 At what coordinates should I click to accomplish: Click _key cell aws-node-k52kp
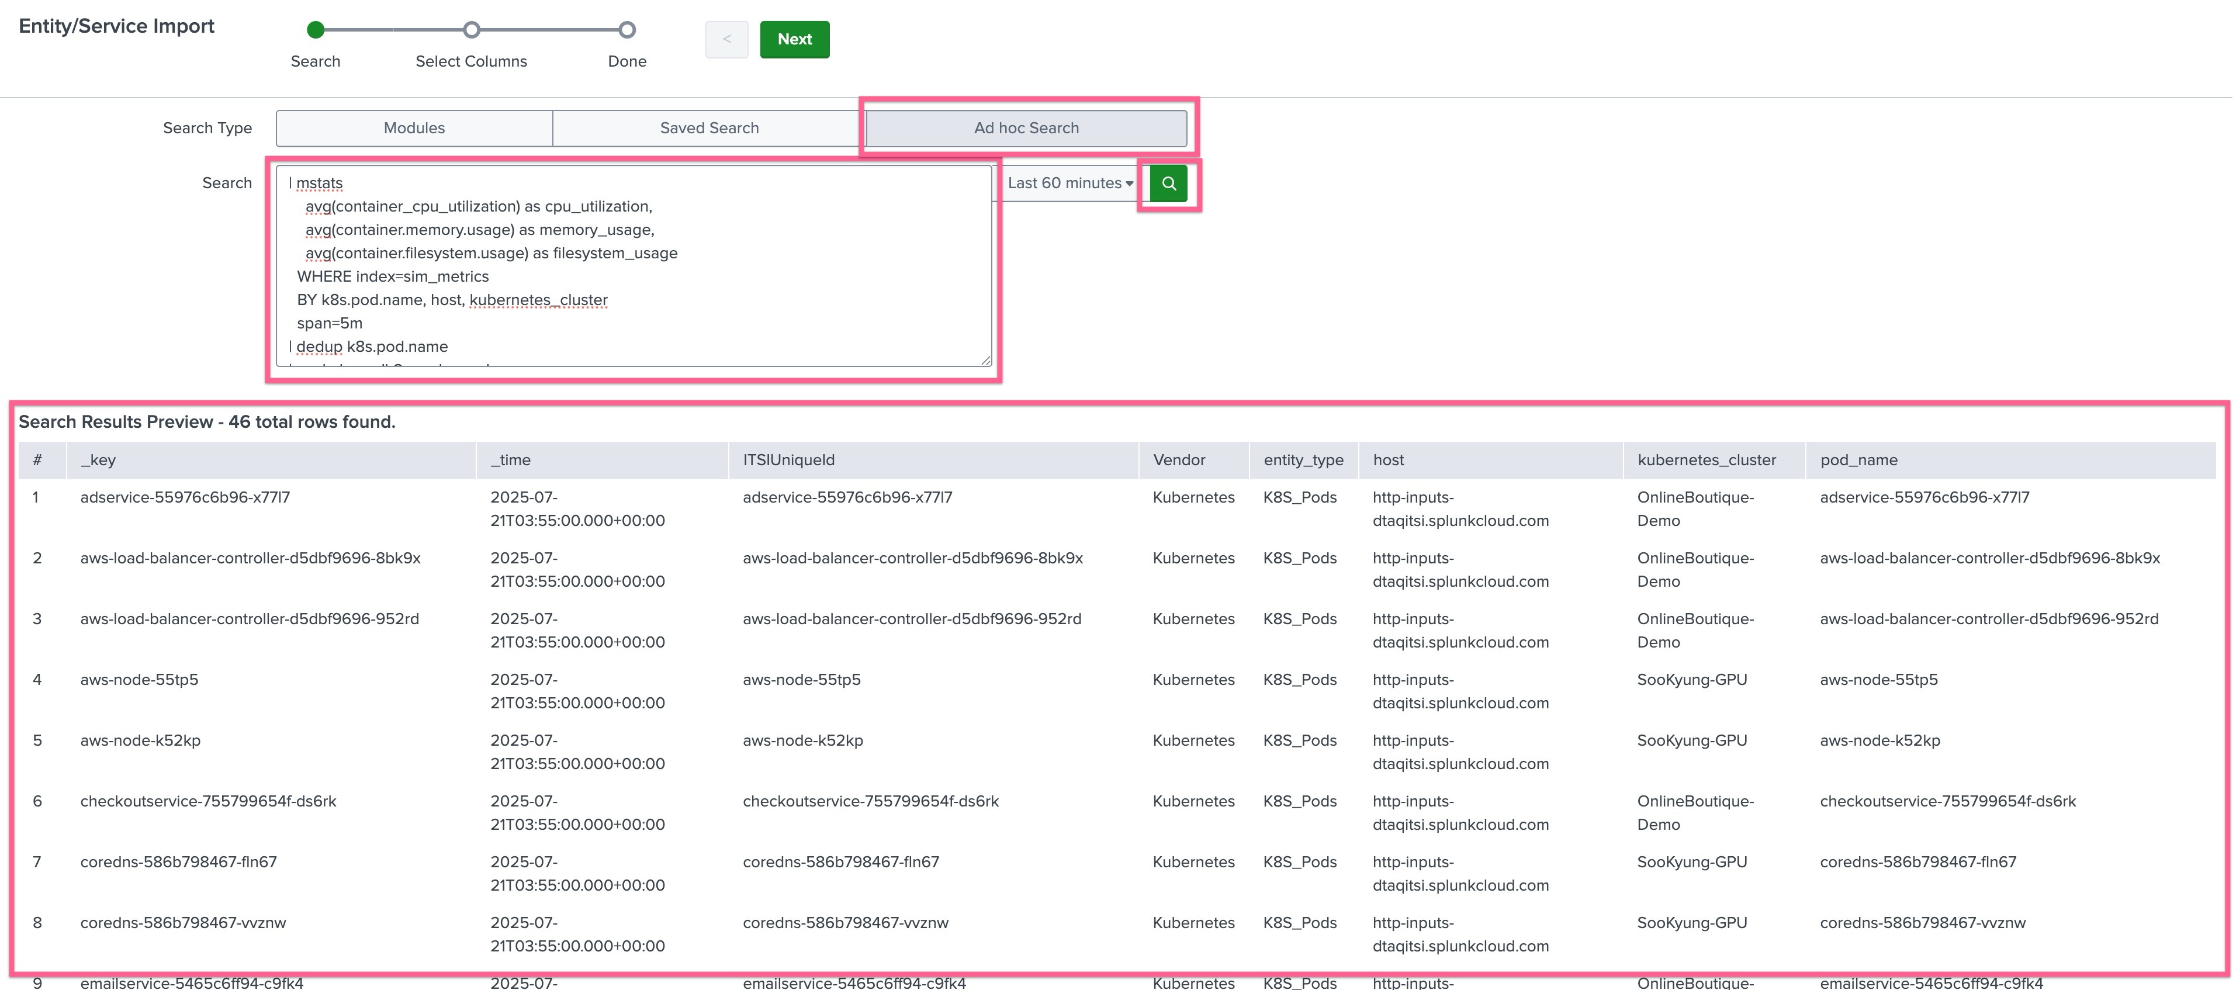click(x=140, y=740)
